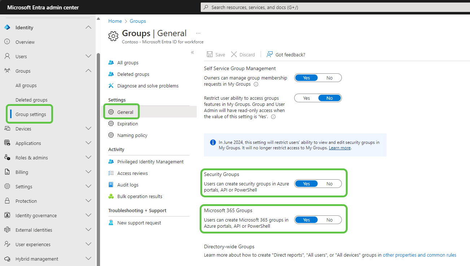The height and width of the screenshot is (266, 470).
Task: Set Microsoft 365 Groups creation to No
Action: coord(329,220)
